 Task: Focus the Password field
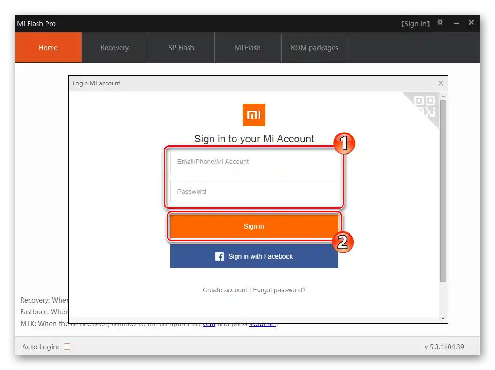coord(254,192)
